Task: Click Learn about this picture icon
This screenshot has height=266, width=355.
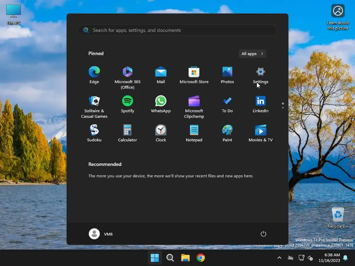Action: pyautogui.click(x=338, y=17)
